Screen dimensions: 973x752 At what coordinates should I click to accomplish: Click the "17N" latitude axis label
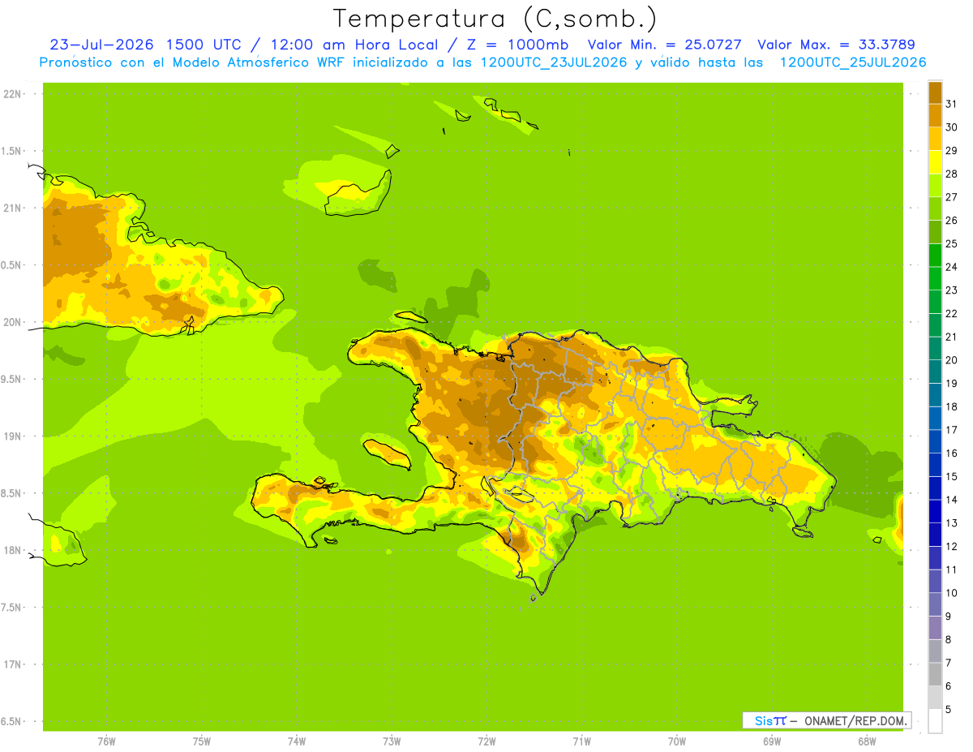pyautogui.click(x=12, y=664)
